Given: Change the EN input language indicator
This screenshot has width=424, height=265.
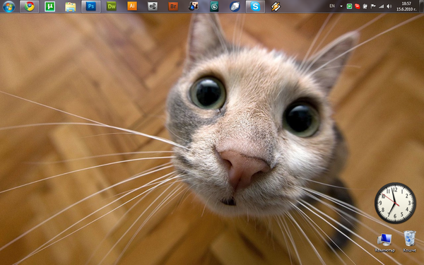Looking at the screenshot, I should (332, 6).
